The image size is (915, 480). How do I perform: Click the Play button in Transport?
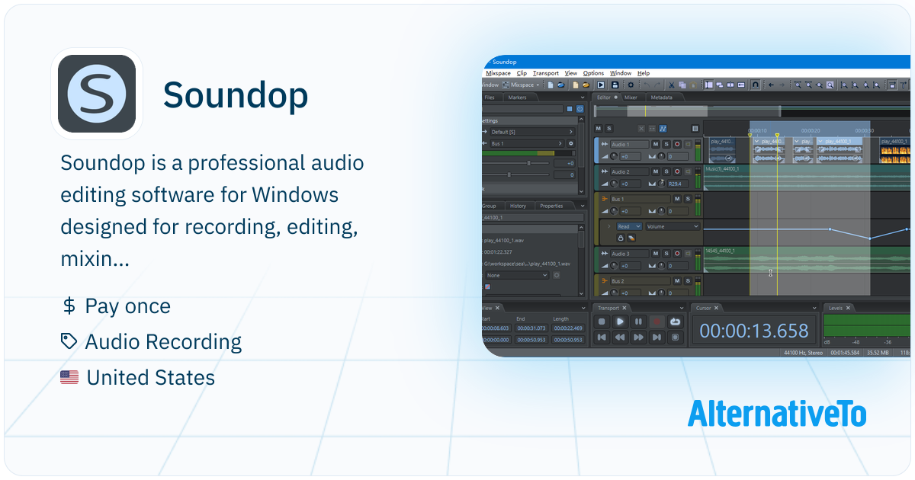[620, 322]
